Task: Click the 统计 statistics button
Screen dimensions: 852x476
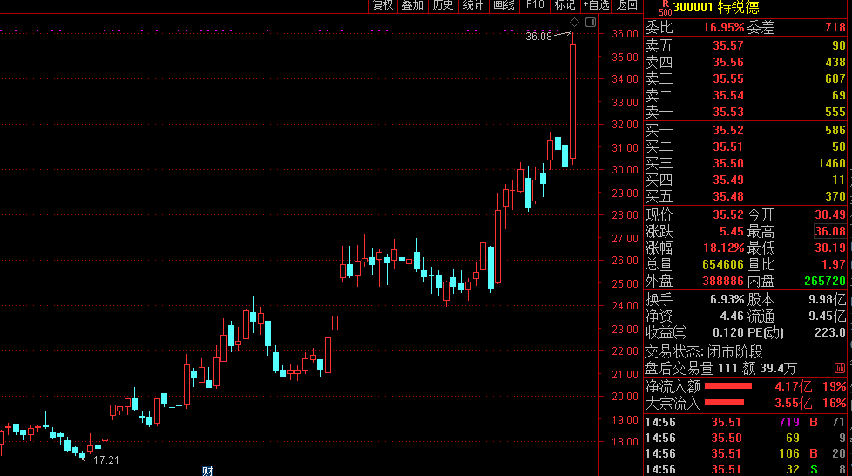Action: pyautogui.click(x=473, y=5)
